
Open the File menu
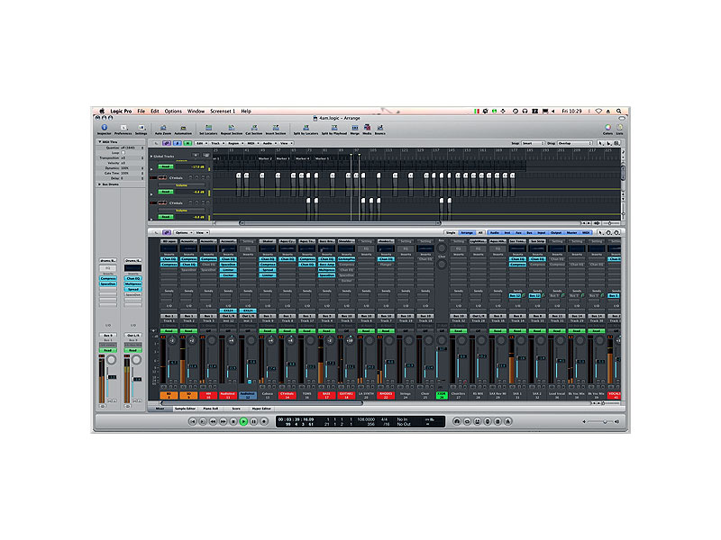click(x=141, y=111)
